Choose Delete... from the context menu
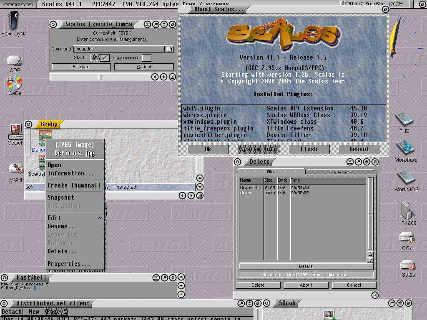This screenshot has height=320, width=427. (74, 251)
